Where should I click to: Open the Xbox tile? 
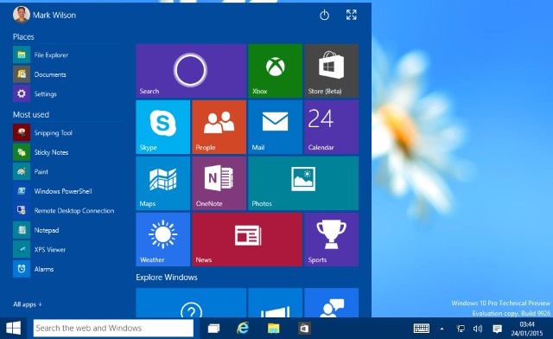[x=275, y=71]
